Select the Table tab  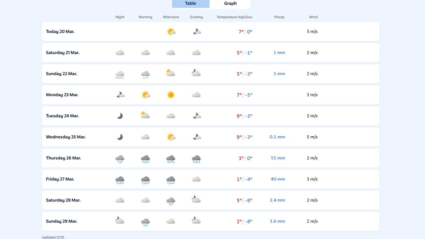(x=191, y=4)
